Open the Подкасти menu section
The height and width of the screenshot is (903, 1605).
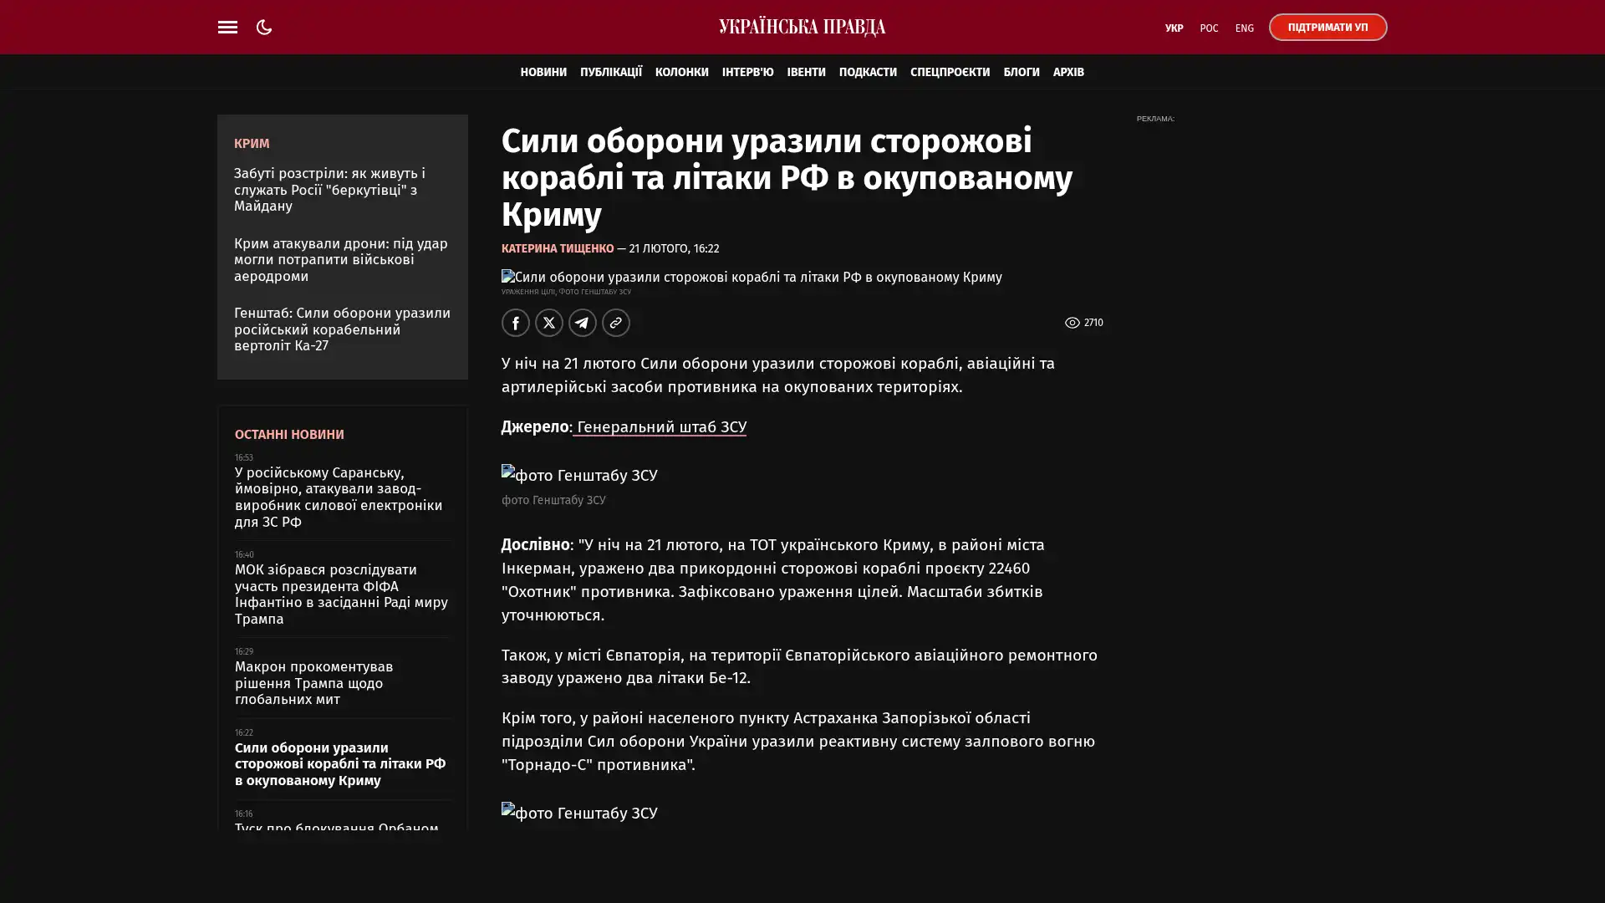click(x=867, y=72)
